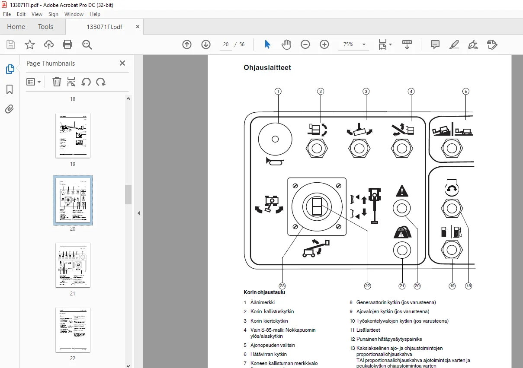
Task: Open the Window menu
Action: [x=74, y=14]
